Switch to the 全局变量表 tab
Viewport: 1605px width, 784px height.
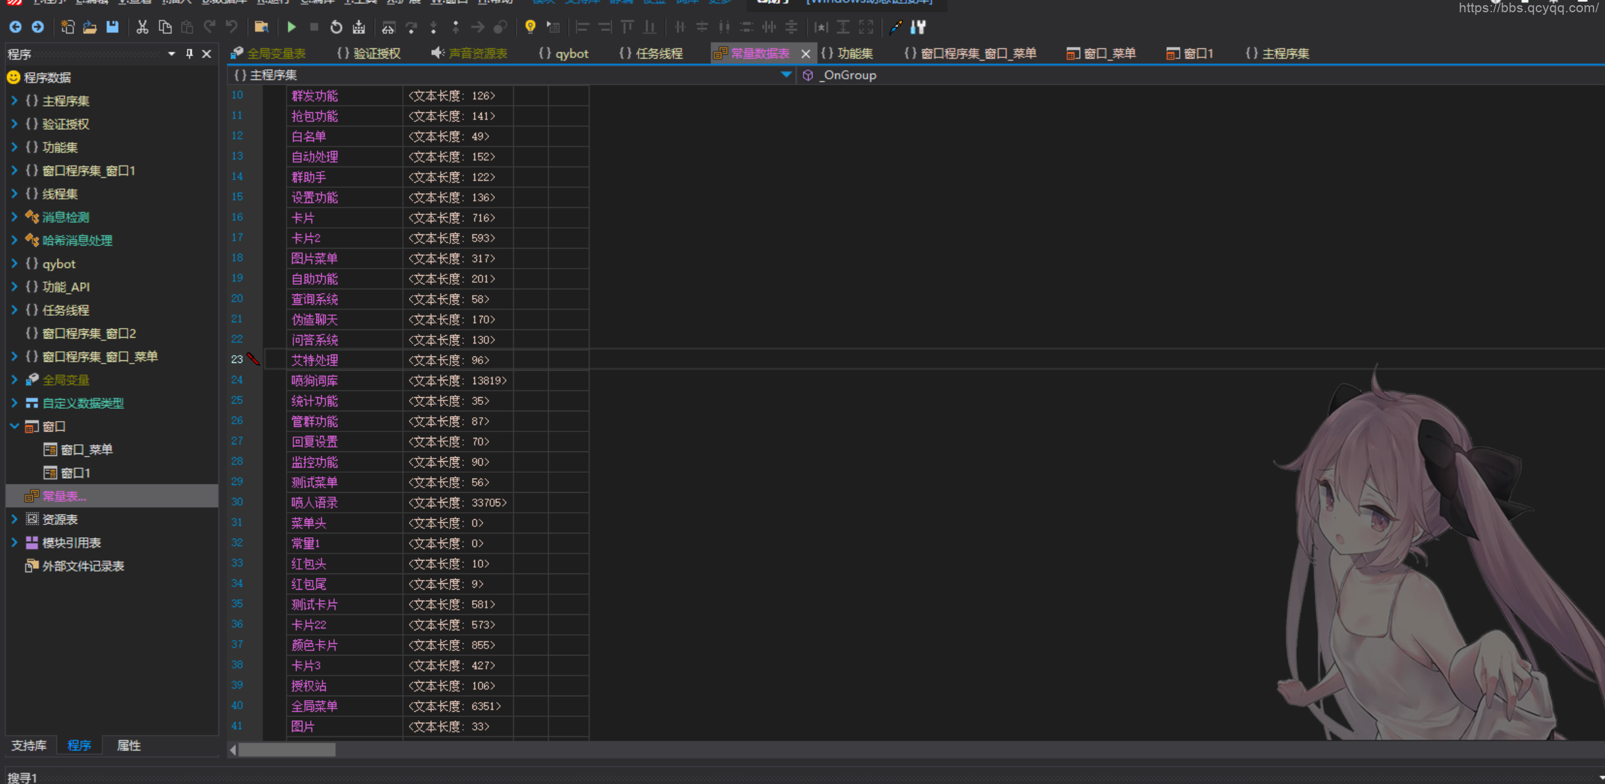click(x=268, y=54)
